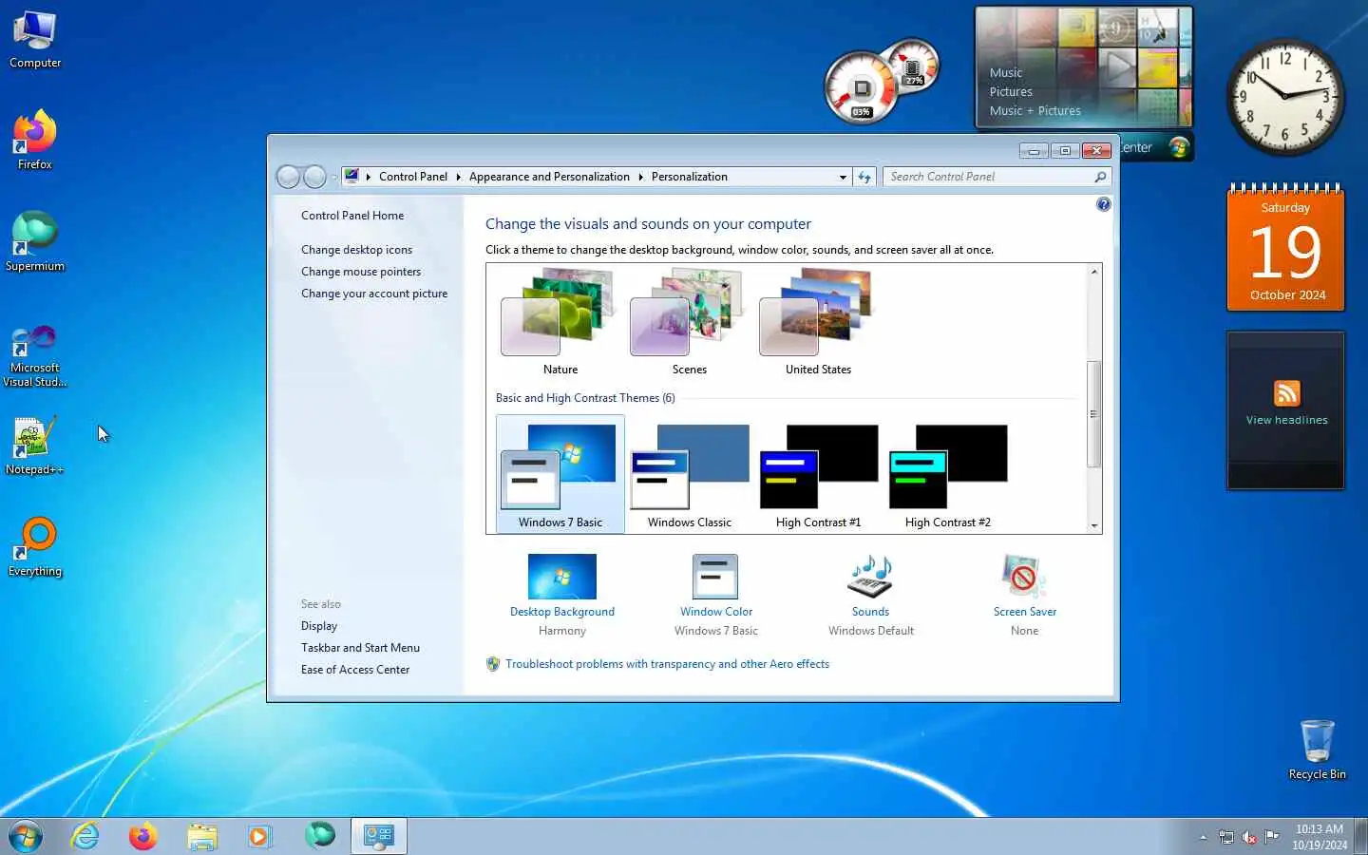Click the Pictures entry in media gadget
This screenshot has height=855, width=1368.
(1011, 92)
